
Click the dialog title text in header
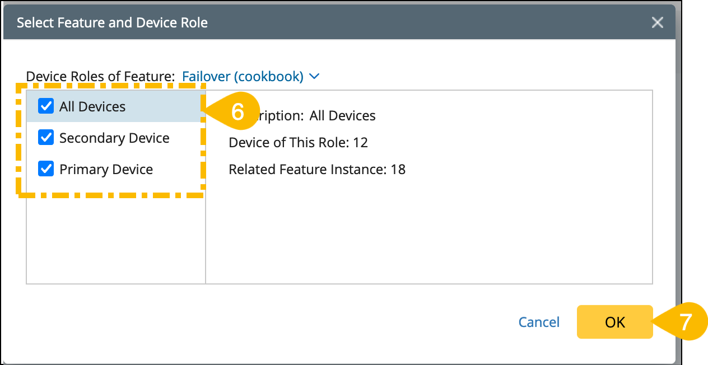point(112,22)
